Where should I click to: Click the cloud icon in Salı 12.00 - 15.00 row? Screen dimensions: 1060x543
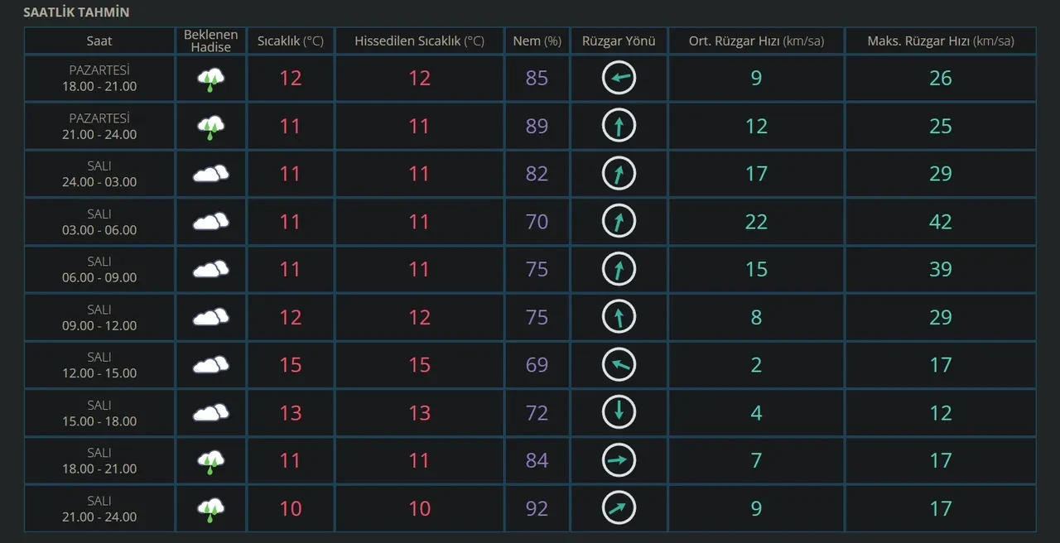point(210,365)
